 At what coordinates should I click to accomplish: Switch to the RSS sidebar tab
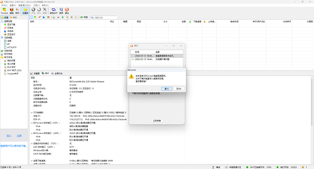click(x=14, y=17)
